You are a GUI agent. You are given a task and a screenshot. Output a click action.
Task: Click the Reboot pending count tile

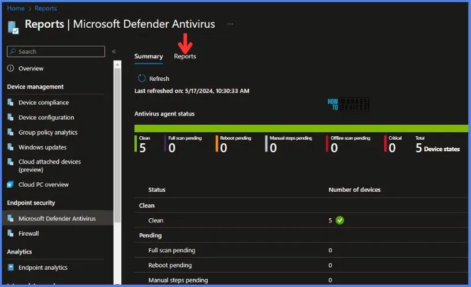233,144
